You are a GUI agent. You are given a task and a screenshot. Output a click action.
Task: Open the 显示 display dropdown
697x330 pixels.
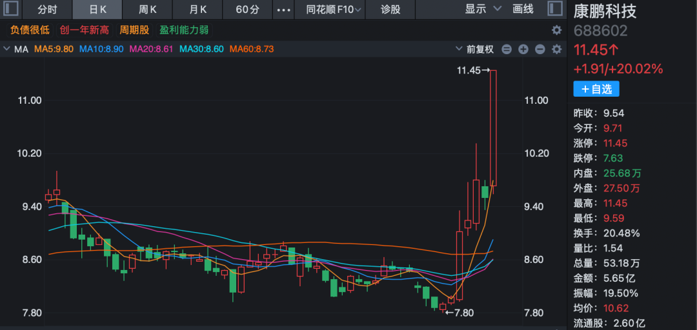pos(483,9)
